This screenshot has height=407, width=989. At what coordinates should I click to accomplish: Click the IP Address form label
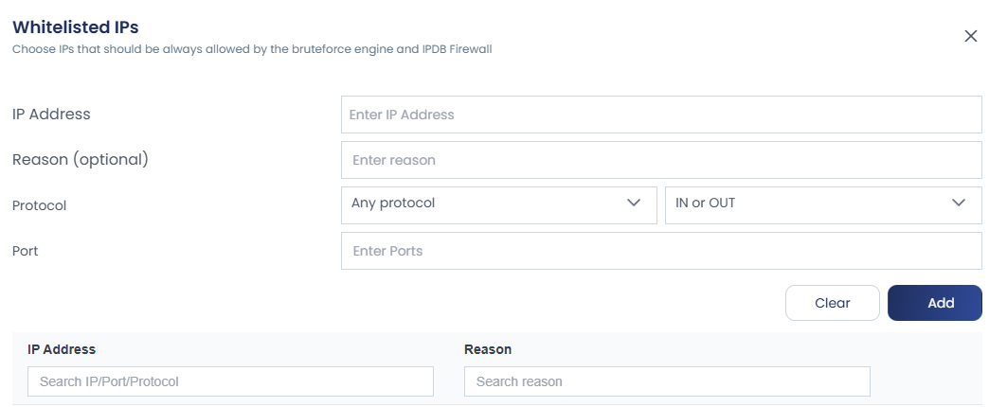(x=51, y=114)
